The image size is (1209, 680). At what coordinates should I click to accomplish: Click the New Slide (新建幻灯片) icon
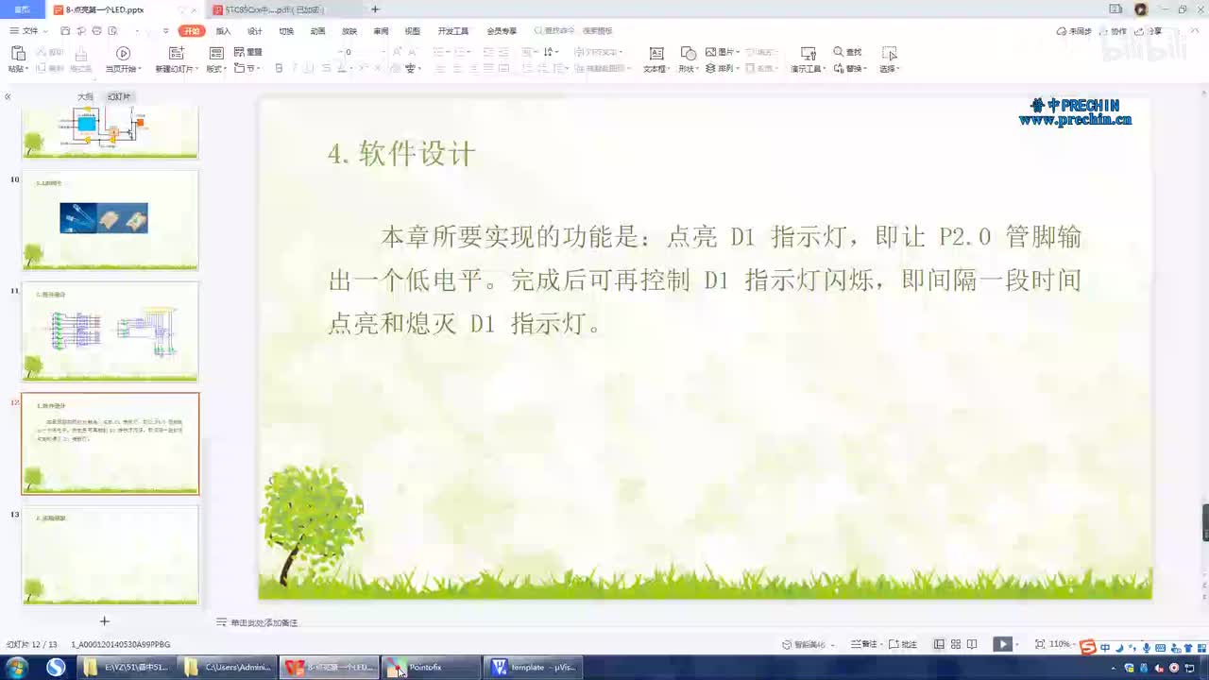pos(176,54)
